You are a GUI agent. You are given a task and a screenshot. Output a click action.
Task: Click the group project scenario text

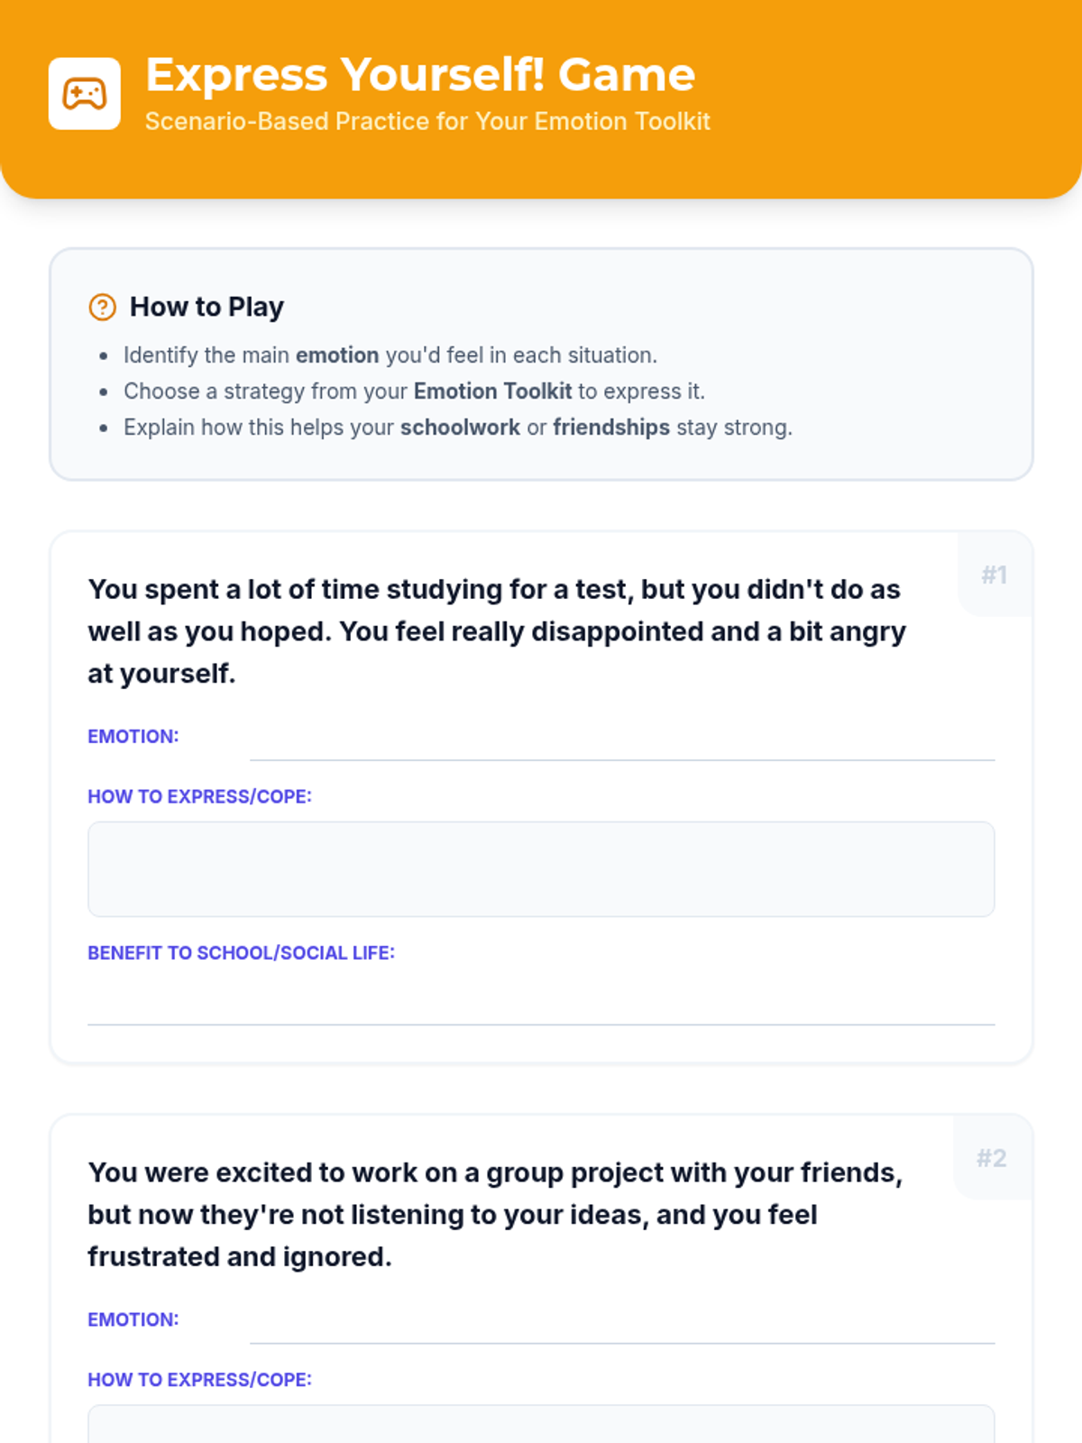(x=496, y=1214)
